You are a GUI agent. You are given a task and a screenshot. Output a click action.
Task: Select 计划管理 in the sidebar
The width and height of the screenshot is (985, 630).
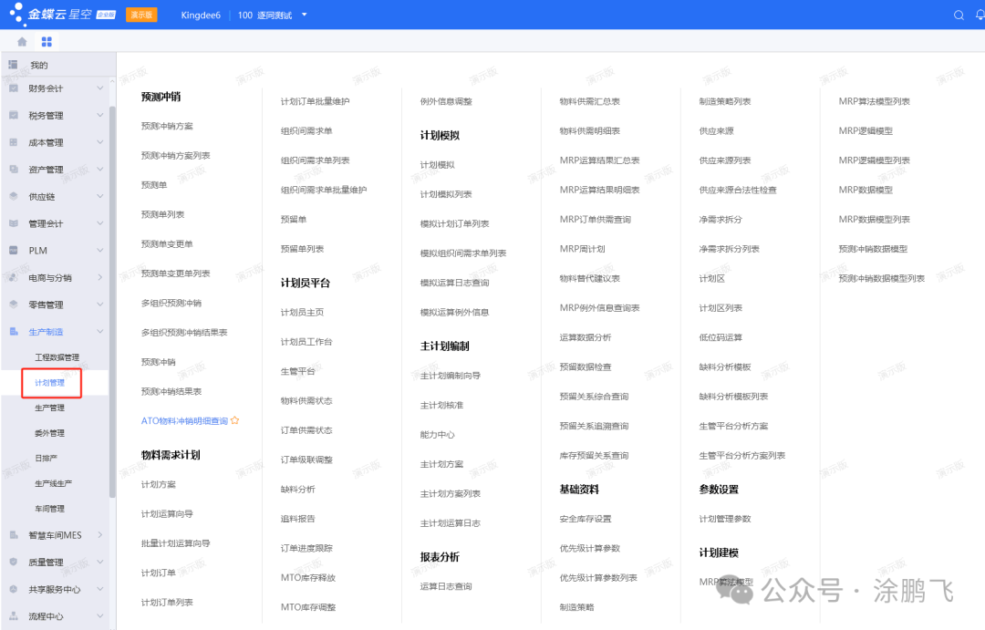(49, 383)
